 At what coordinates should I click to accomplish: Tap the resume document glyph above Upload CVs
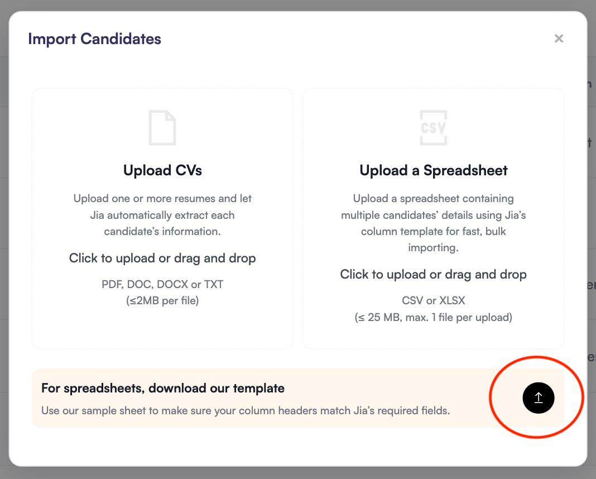tap(162, 128)
